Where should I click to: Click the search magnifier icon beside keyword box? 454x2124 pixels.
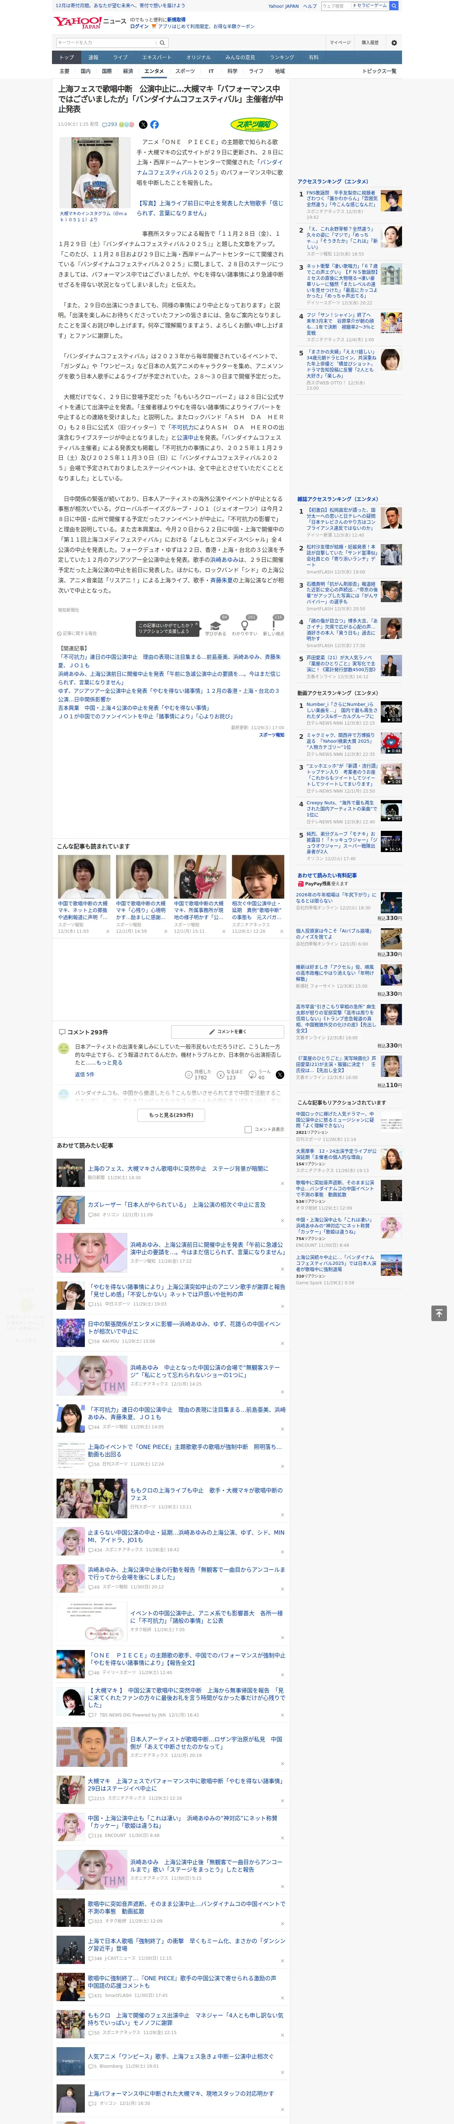click(162, 43)
